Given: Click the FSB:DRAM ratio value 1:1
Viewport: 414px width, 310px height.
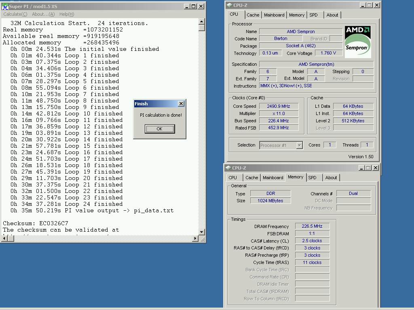Looking at the screenshot, I should (x=312, y=234).
